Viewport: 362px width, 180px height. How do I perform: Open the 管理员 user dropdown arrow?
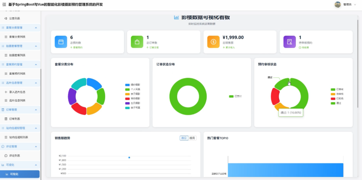click(x=355, y=5)
